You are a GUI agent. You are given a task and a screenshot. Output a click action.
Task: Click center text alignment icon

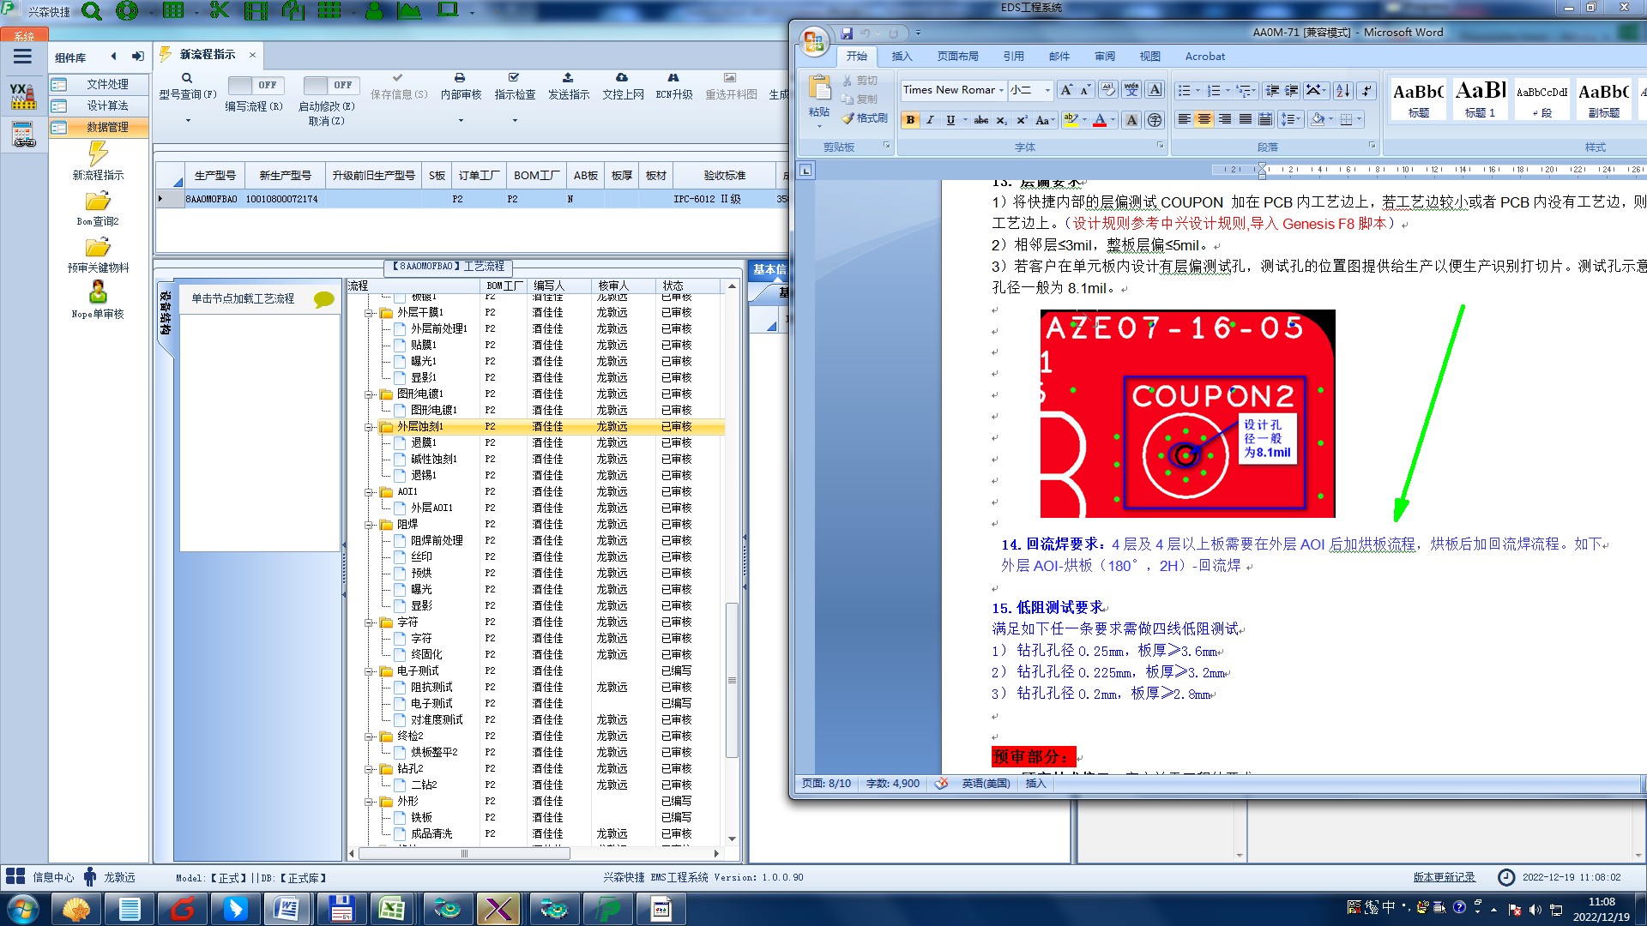[1204, 119]
